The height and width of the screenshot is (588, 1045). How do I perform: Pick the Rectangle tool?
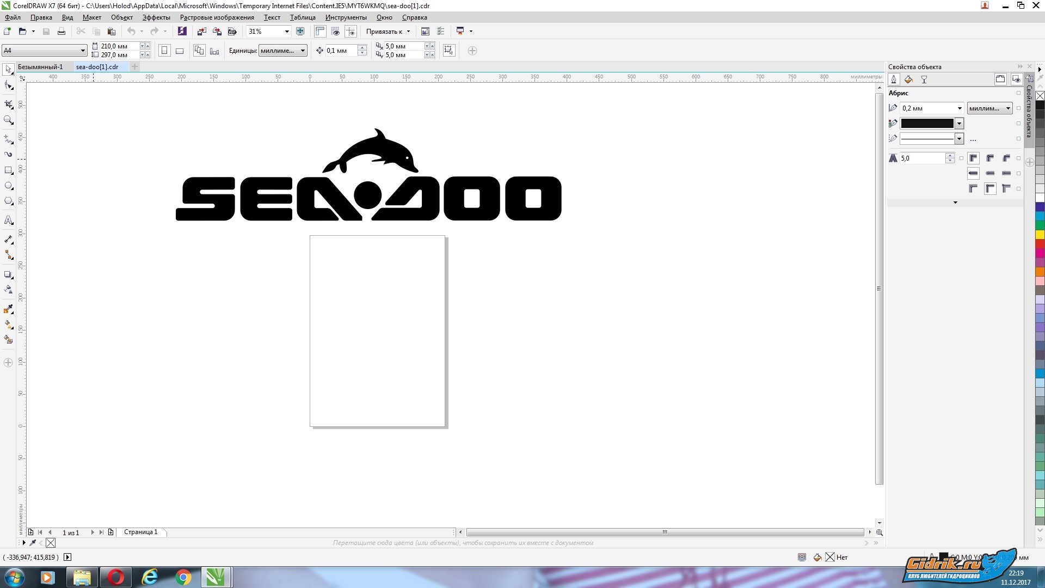coord(8,170)
